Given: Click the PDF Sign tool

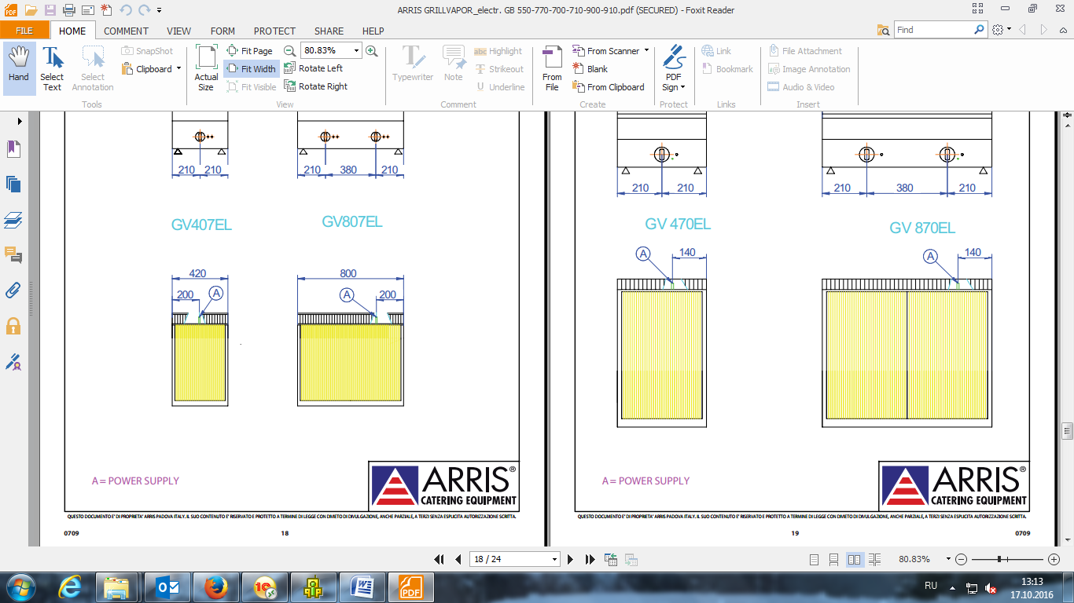Looking at the screenshot, I should point(674,68).
